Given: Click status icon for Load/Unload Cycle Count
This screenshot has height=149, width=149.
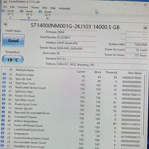Looking at the screenshot, I should pos(3,129).
